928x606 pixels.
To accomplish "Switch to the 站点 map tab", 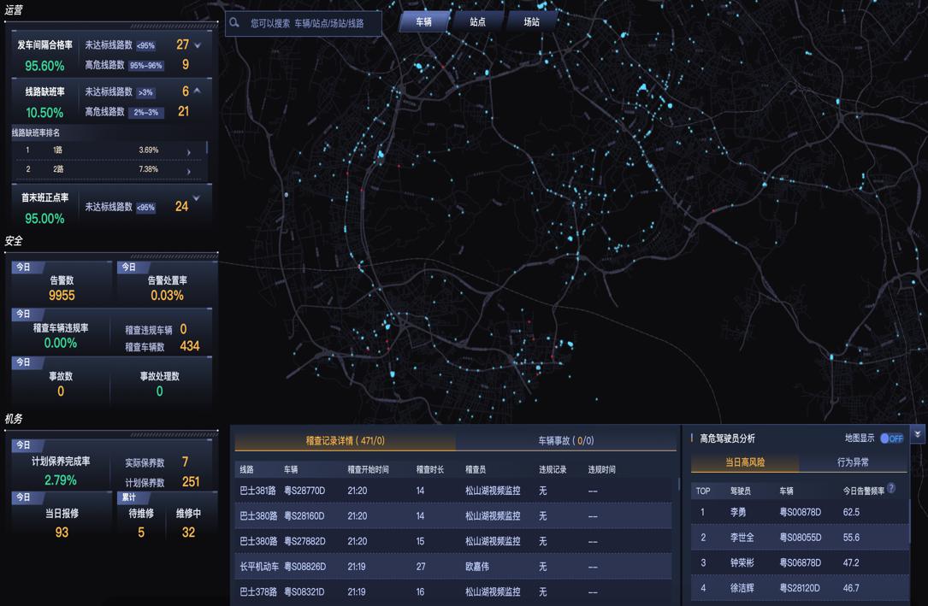I will click(x=477, y=22).
